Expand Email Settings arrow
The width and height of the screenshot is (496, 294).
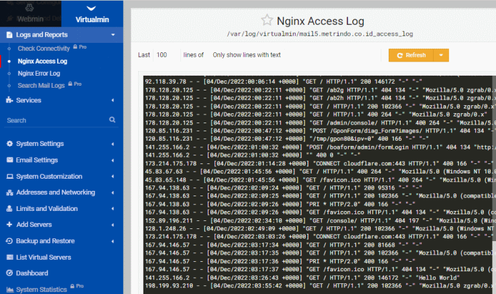113,160
